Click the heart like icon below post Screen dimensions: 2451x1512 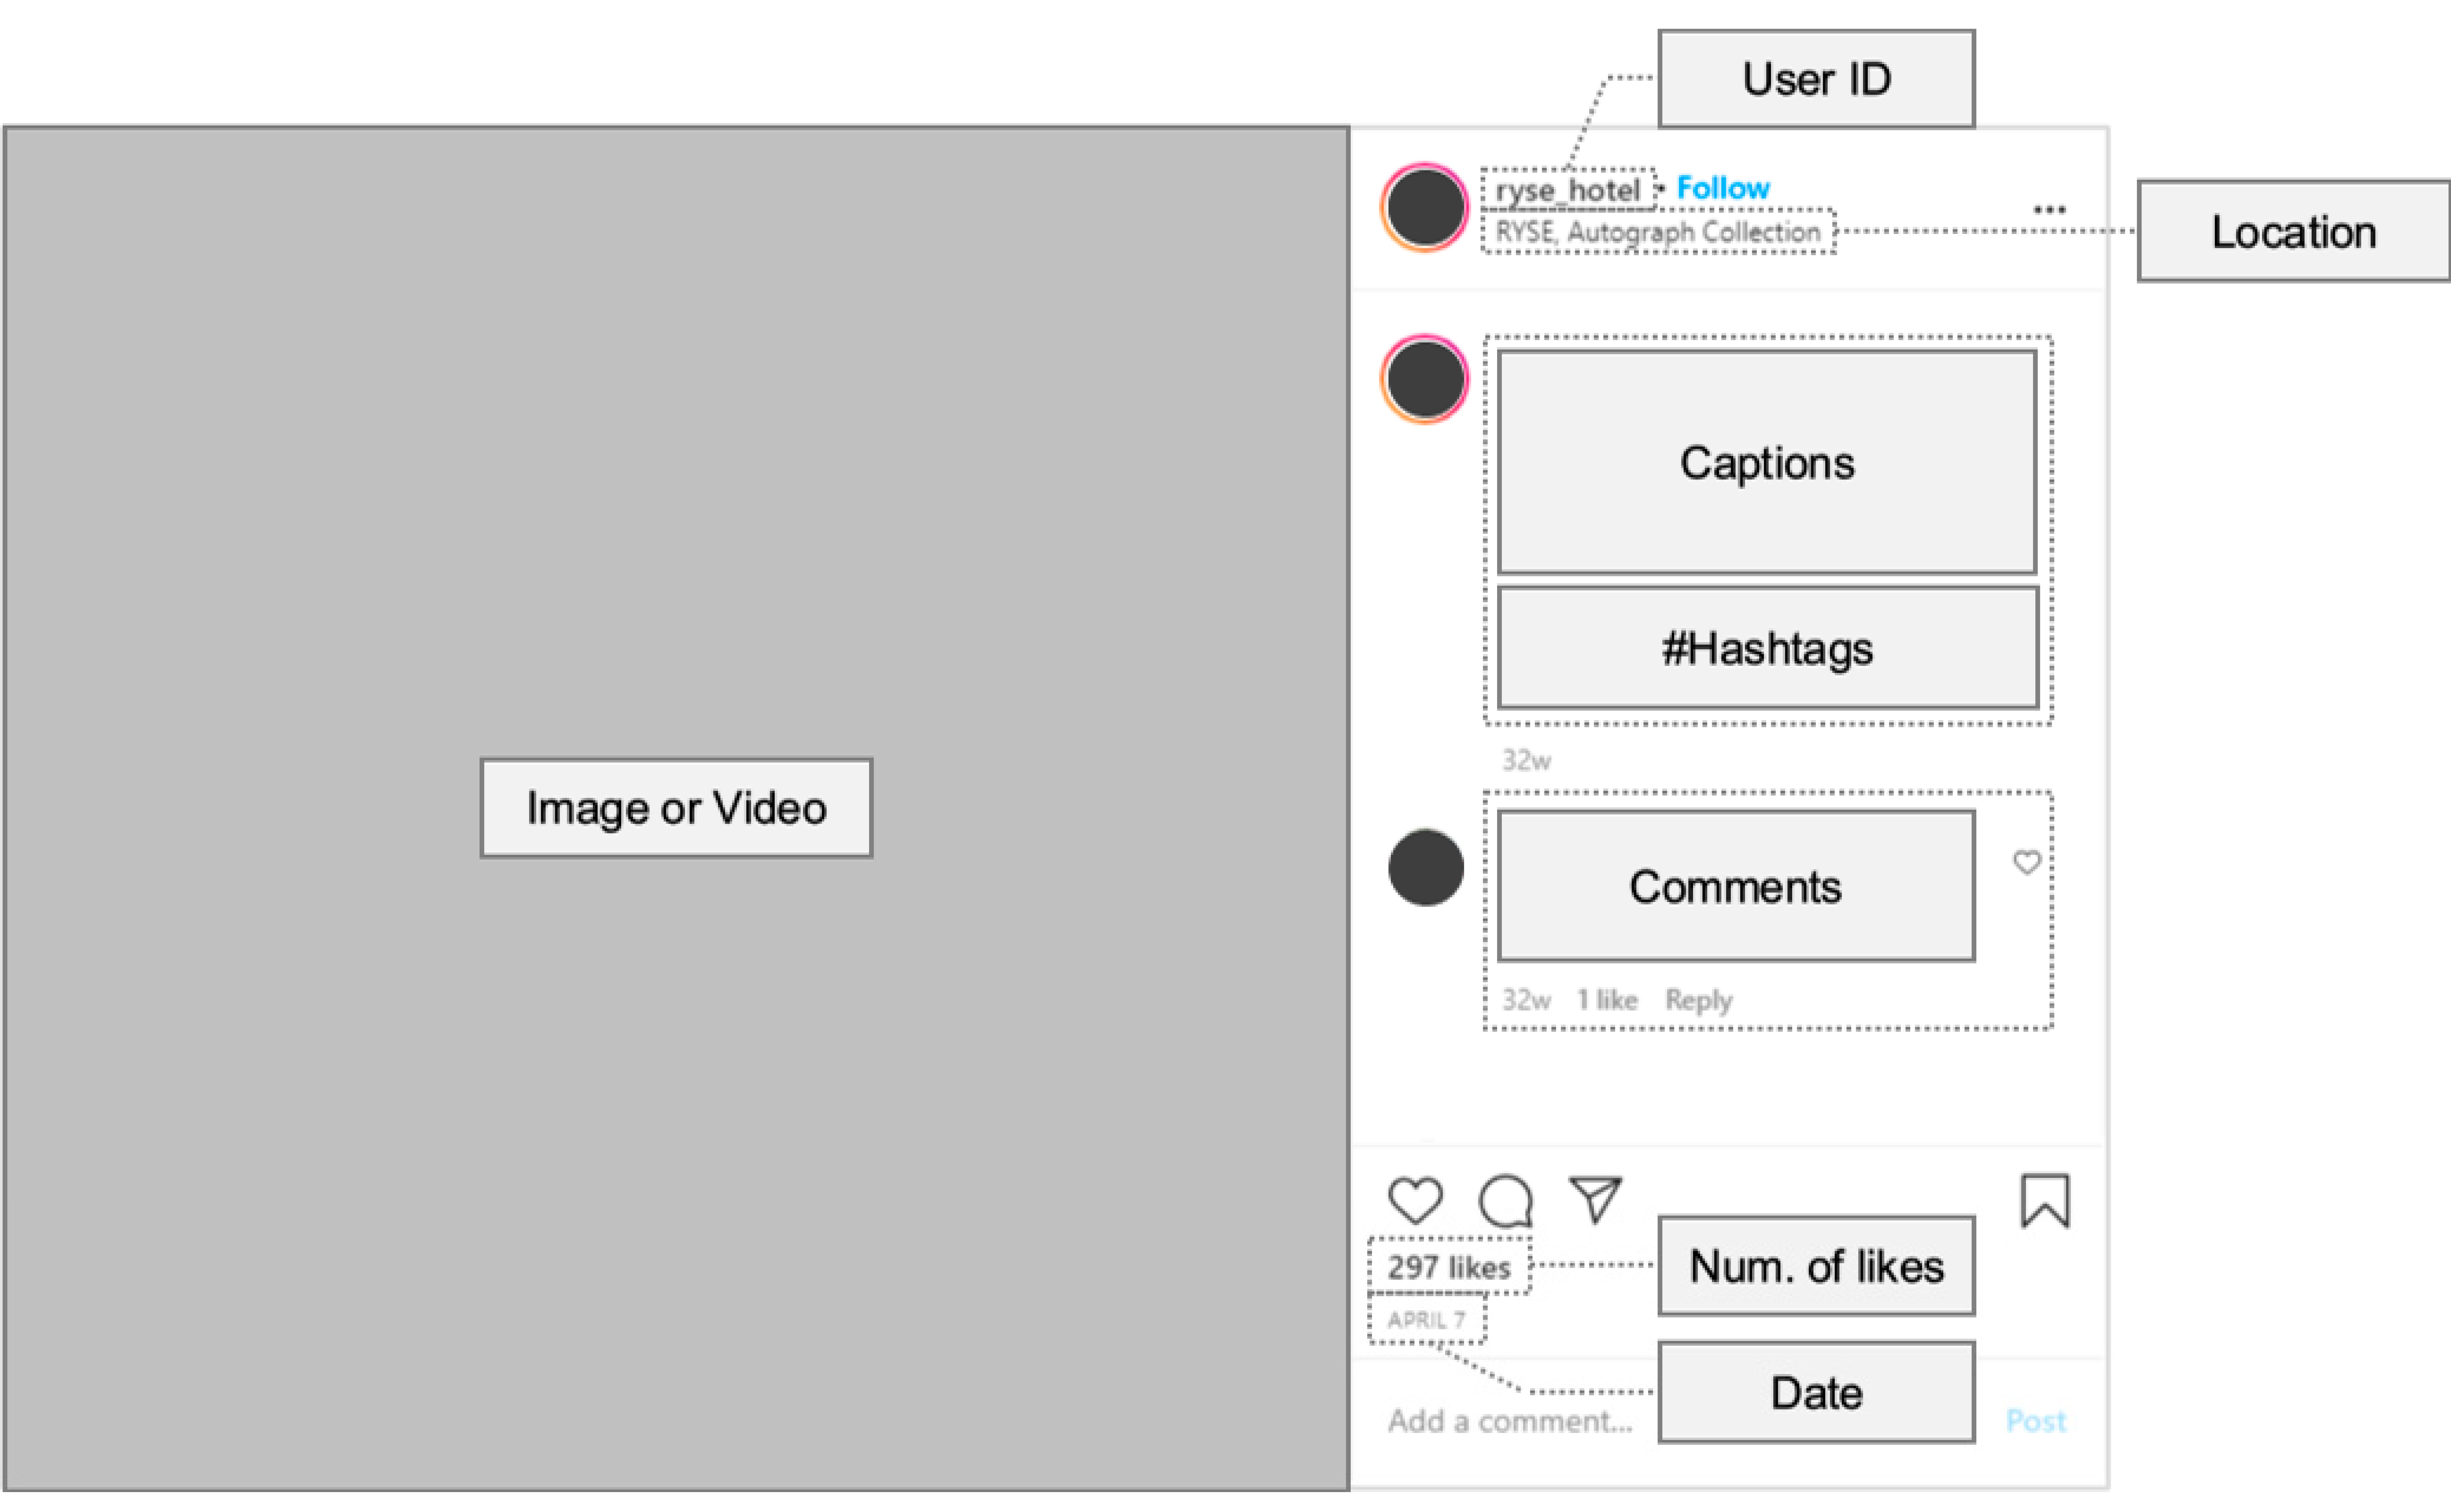1415,1200
